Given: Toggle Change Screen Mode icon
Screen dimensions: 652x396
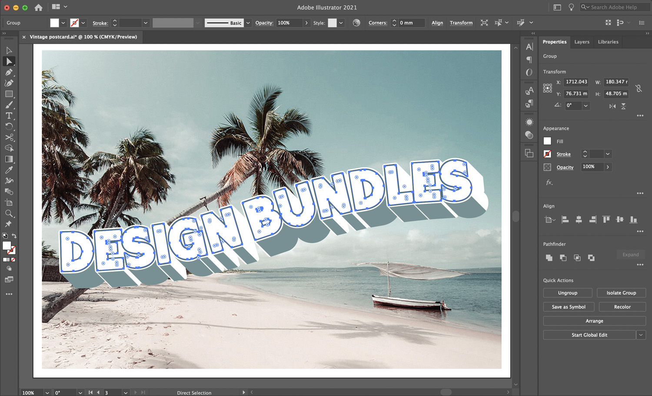Looking at the screenshot, I should click(9, 280).
